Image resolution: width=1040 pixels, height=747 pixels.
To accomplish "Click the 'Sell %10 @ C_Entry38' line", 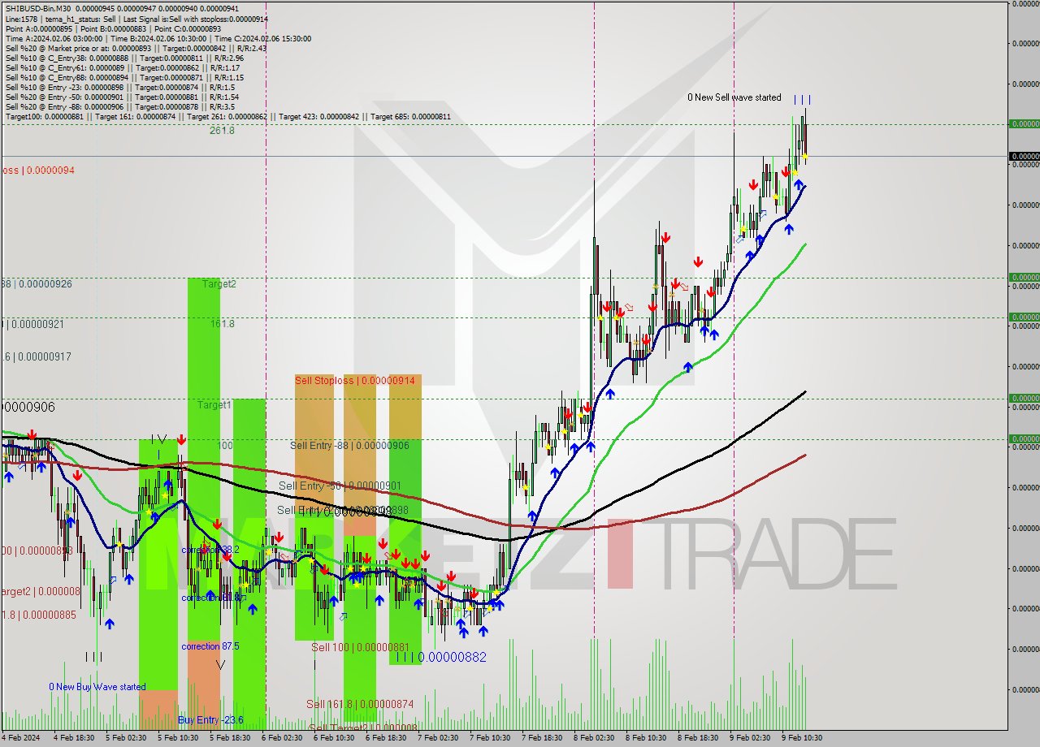I will [124, 58].
